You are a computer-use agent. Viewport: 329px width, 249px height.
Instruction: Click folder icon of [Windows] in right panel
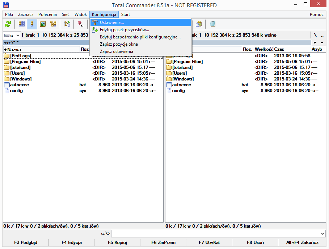[x=169, y=79]
